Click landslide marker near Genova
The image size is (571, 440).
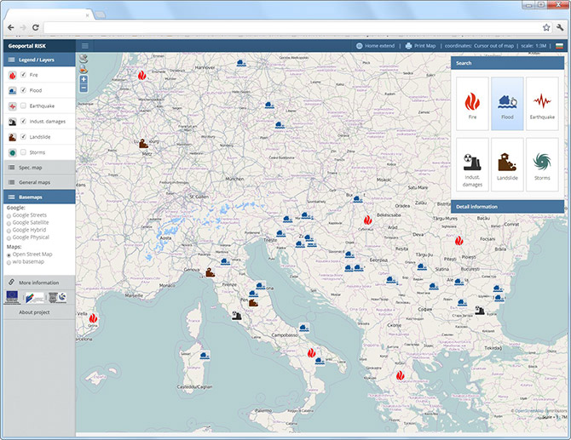(x=211, y=271)
